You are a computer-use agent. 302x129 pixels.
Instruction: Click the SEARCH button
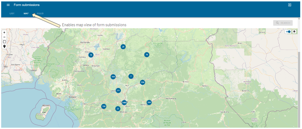click(x=283, y=23)
